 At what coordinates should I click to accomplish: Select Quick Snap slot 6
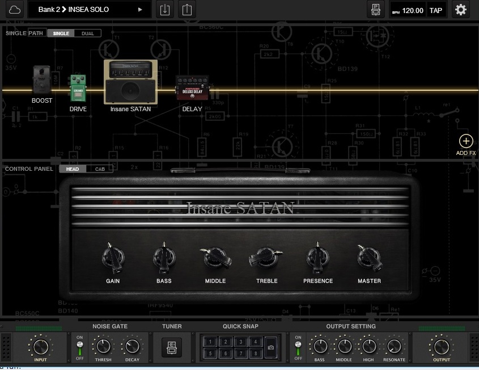pos(226,354)
